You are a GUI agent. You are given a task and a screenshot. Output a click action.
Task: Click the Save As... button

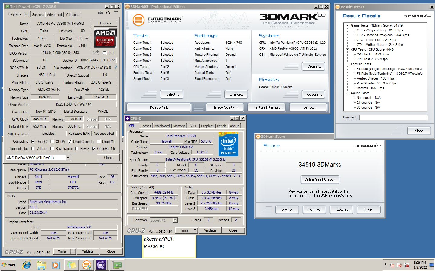point(287,210)
